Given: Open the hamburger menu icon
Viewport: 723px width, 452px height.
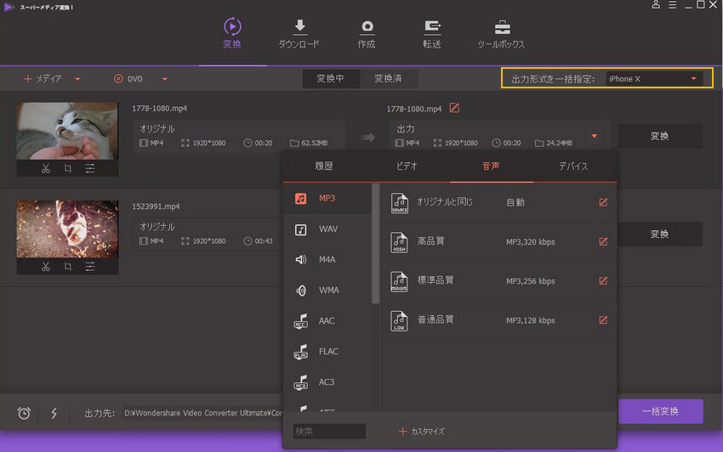Looking at the screenshot, I should pos(673,5).
